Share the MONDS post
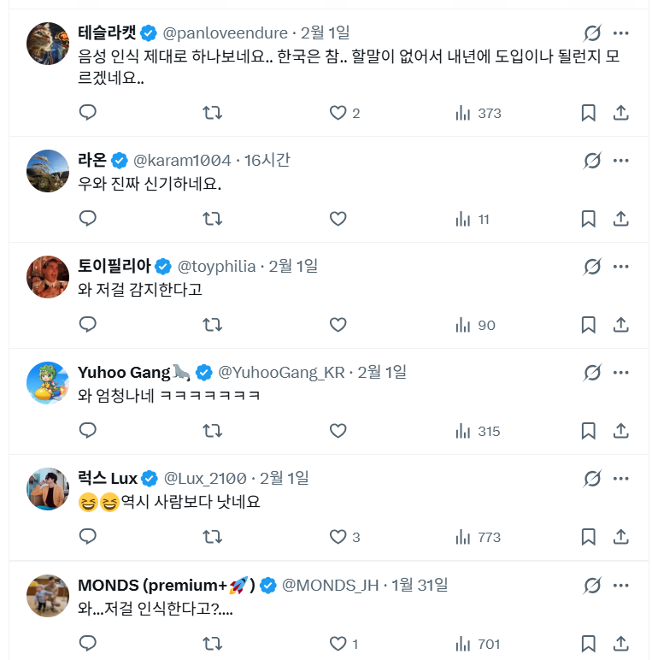Image resolution: width=652 pixels, height=660 pixels. click(x=621, y=644)
